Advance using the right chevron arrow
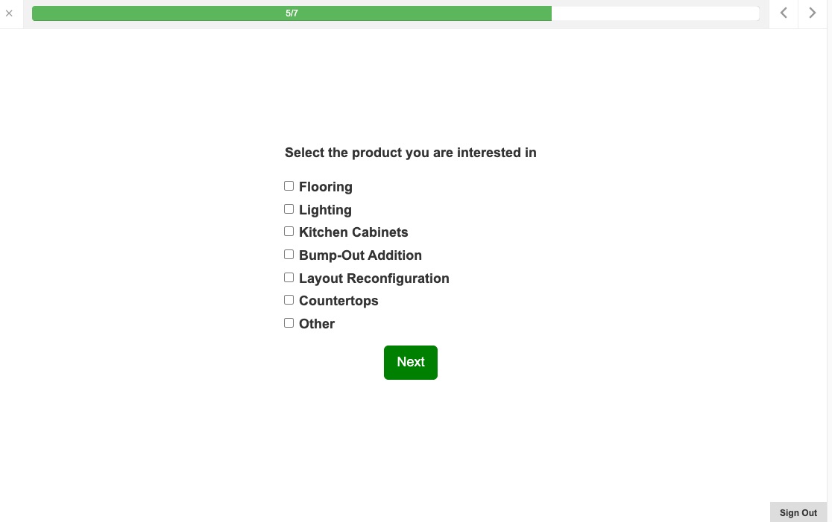This screenshot has width=832, height=522. tap(813, 13)
